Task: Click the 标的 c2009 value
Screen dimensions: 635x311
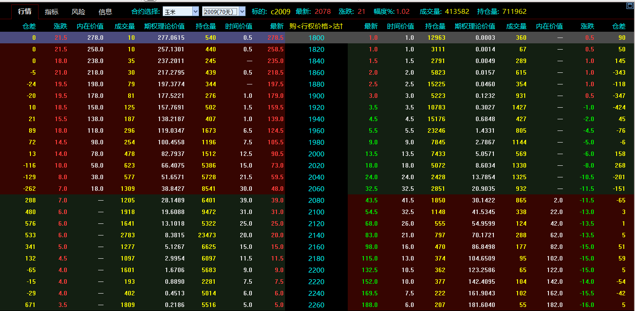Action: tap(281, 12)
